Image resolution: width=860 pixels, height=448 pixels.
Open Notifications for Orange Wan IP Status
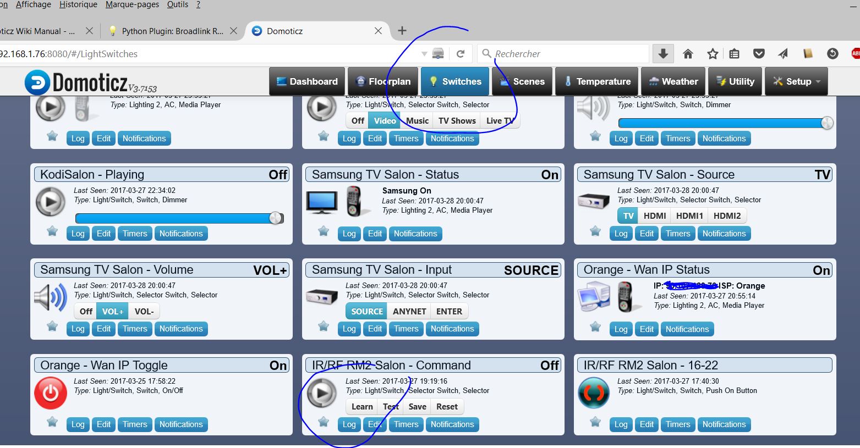point(687,329)
